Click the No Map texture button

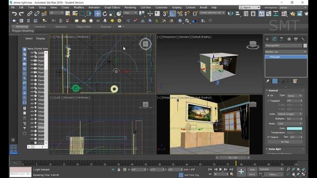pyautogui.click(x=285, y=142)
